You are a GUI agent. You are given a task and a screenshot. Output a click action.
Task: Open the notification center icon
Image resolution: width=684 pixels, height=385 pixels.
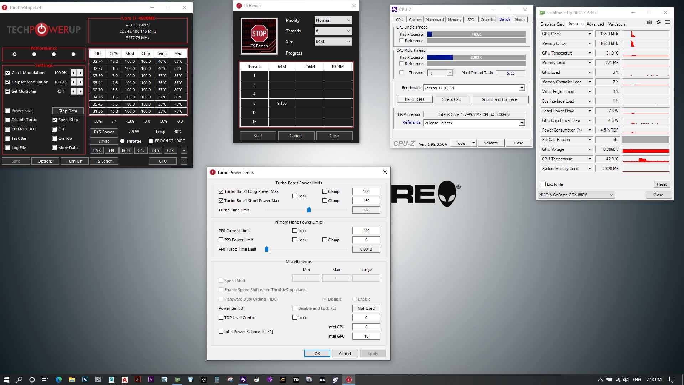tap(672, 380)
